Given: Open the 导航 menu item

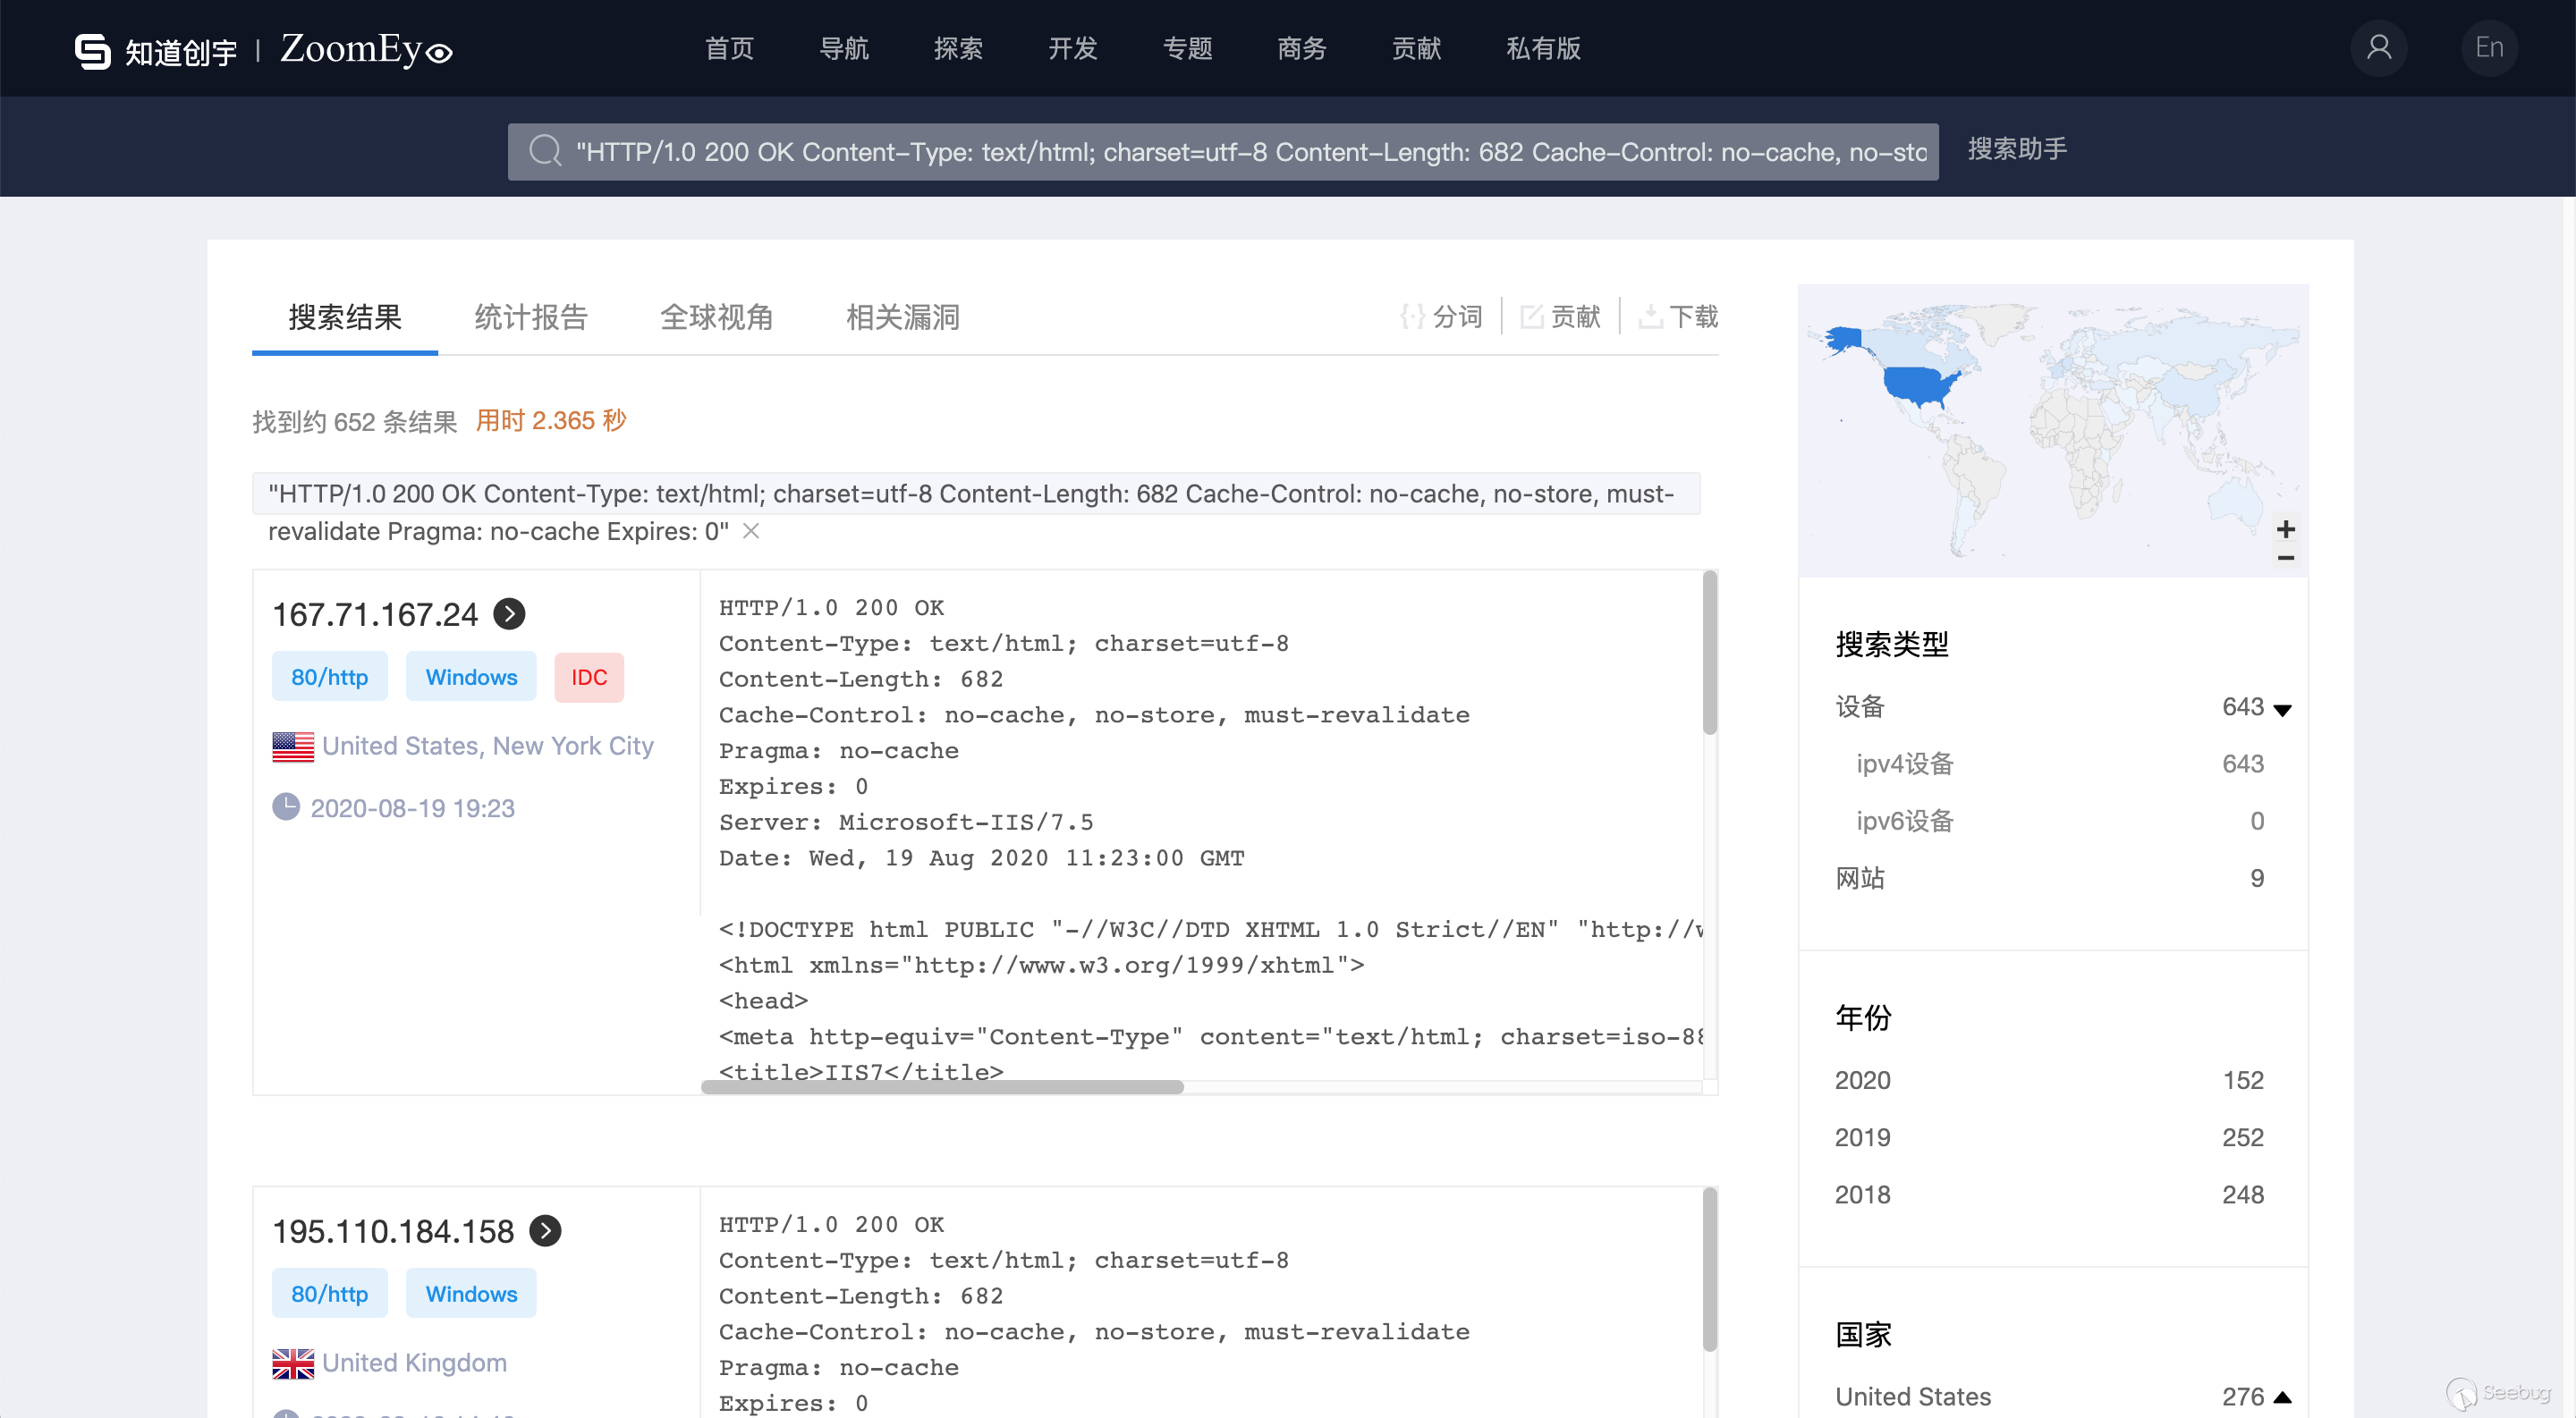Looking at the screenshot, I should (843, 48).
